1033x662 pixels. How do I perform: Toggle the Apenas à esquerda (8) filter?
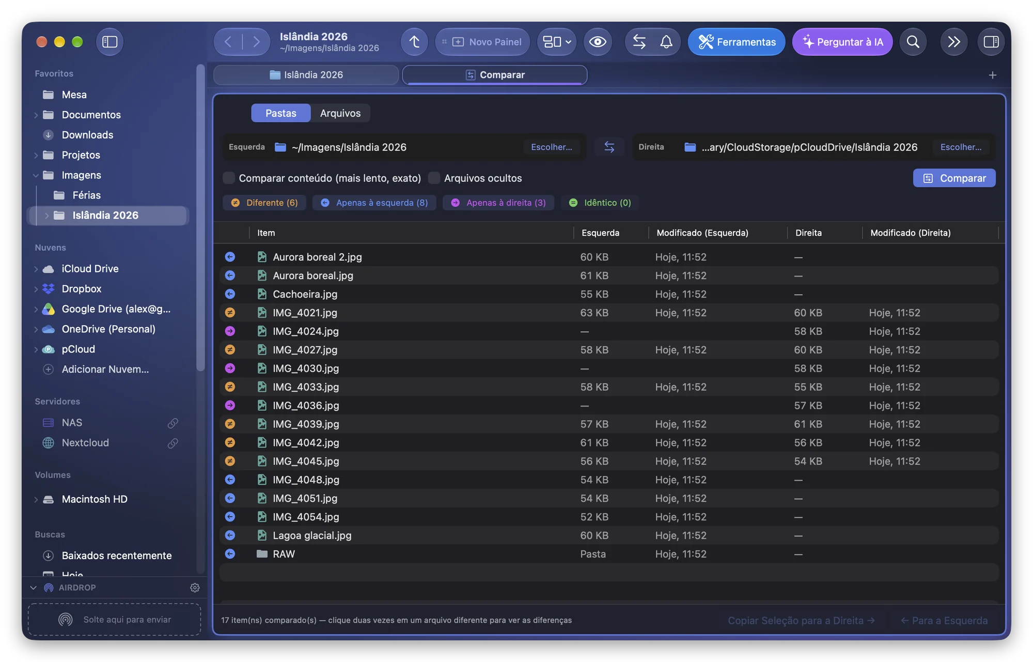(x=374, y=203)
